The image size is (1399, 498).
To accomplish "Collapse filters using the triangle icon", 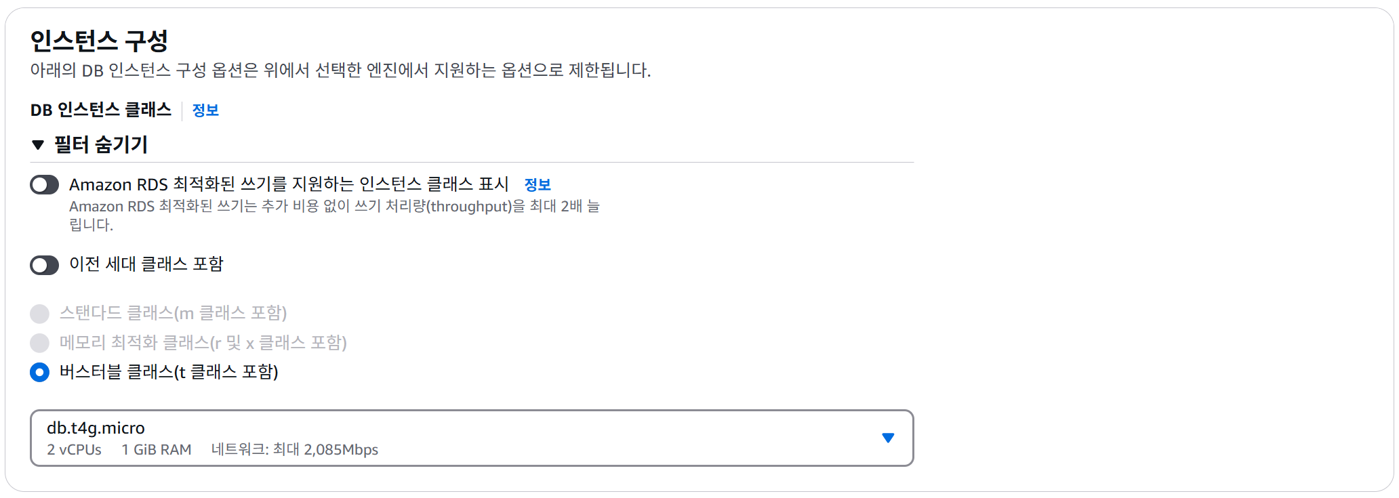I will tap(38, 145).
